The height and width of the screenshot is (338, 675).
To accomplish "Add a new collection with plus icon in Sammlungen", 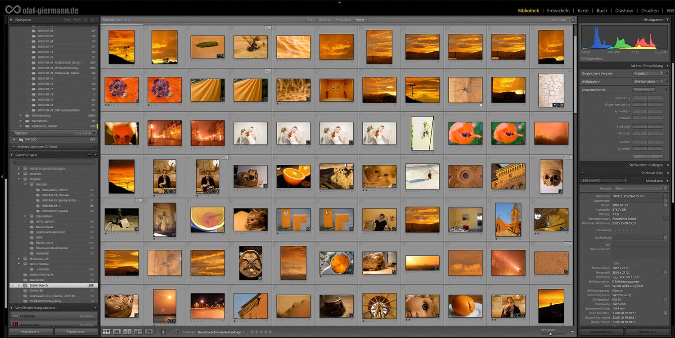I will (95, 155).
